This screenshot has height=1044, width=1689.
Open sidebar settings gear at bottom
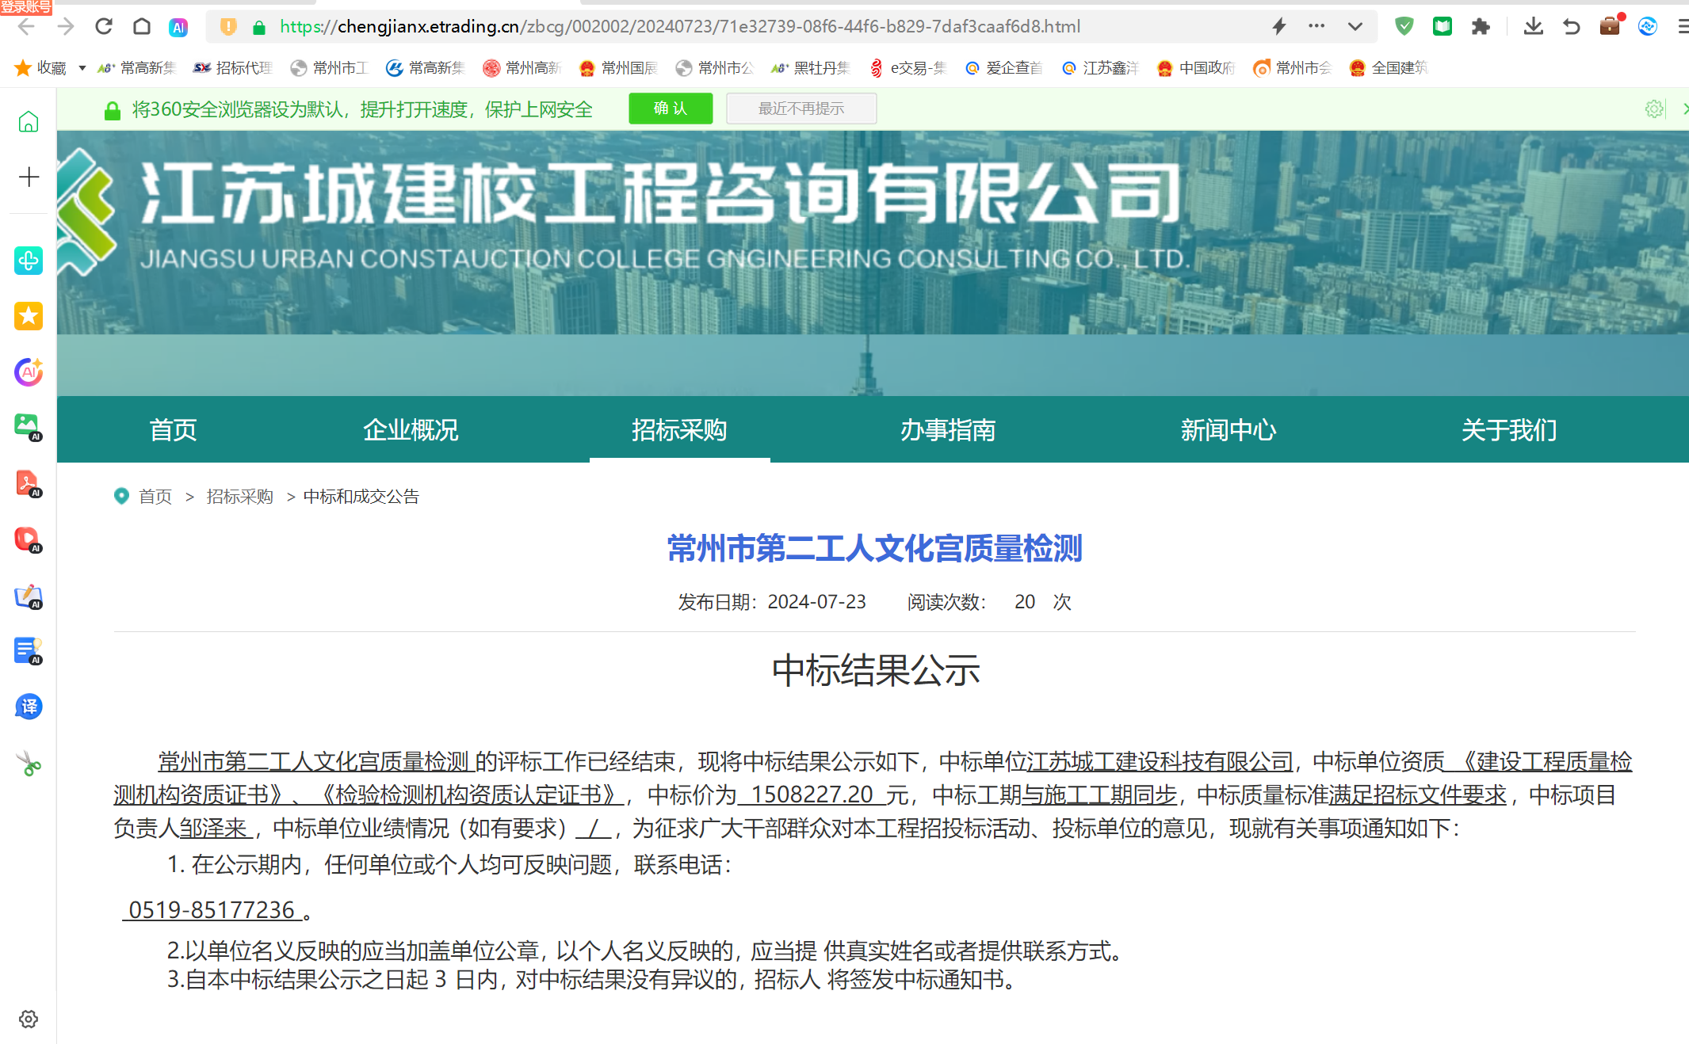[x=29, y=1019]
